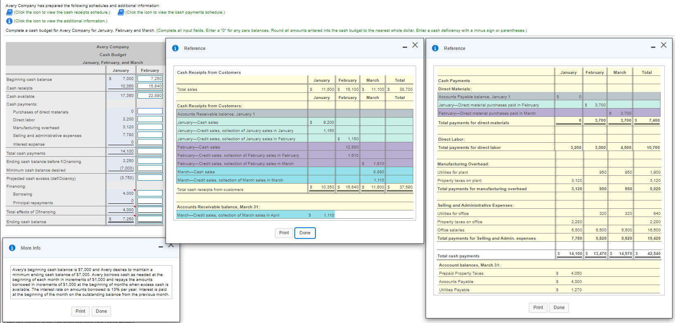
Task: Open the cash receipts schedule icon
Action: 9,12
